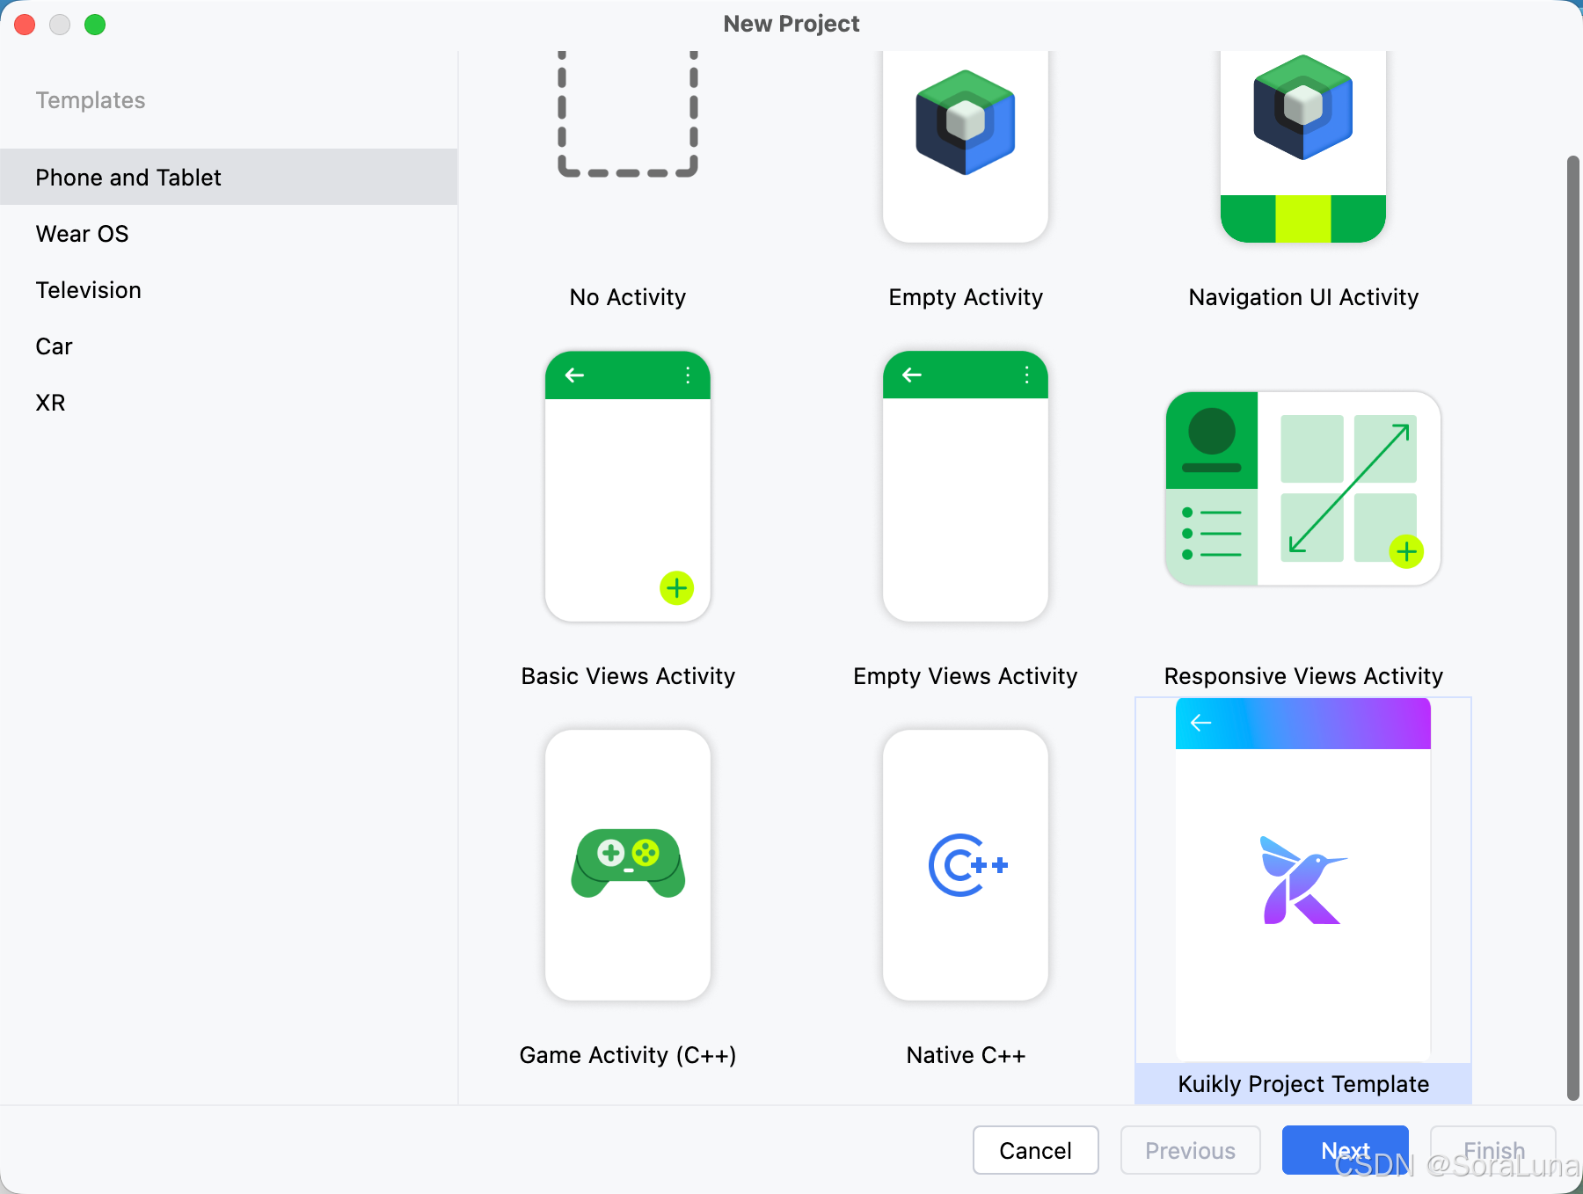Switch to Car templates
Screen dimensions: 1583x1194
point(229,346)
